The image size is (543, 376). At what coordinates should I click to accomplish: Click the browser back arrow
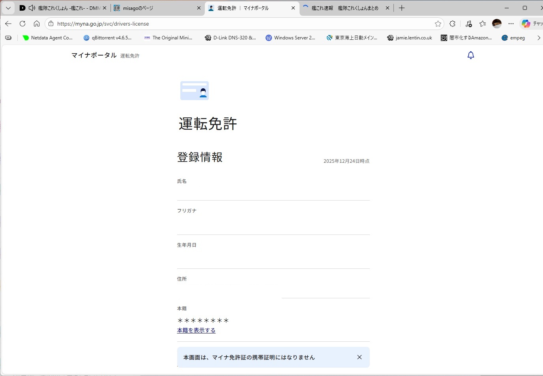pos(8,24)
